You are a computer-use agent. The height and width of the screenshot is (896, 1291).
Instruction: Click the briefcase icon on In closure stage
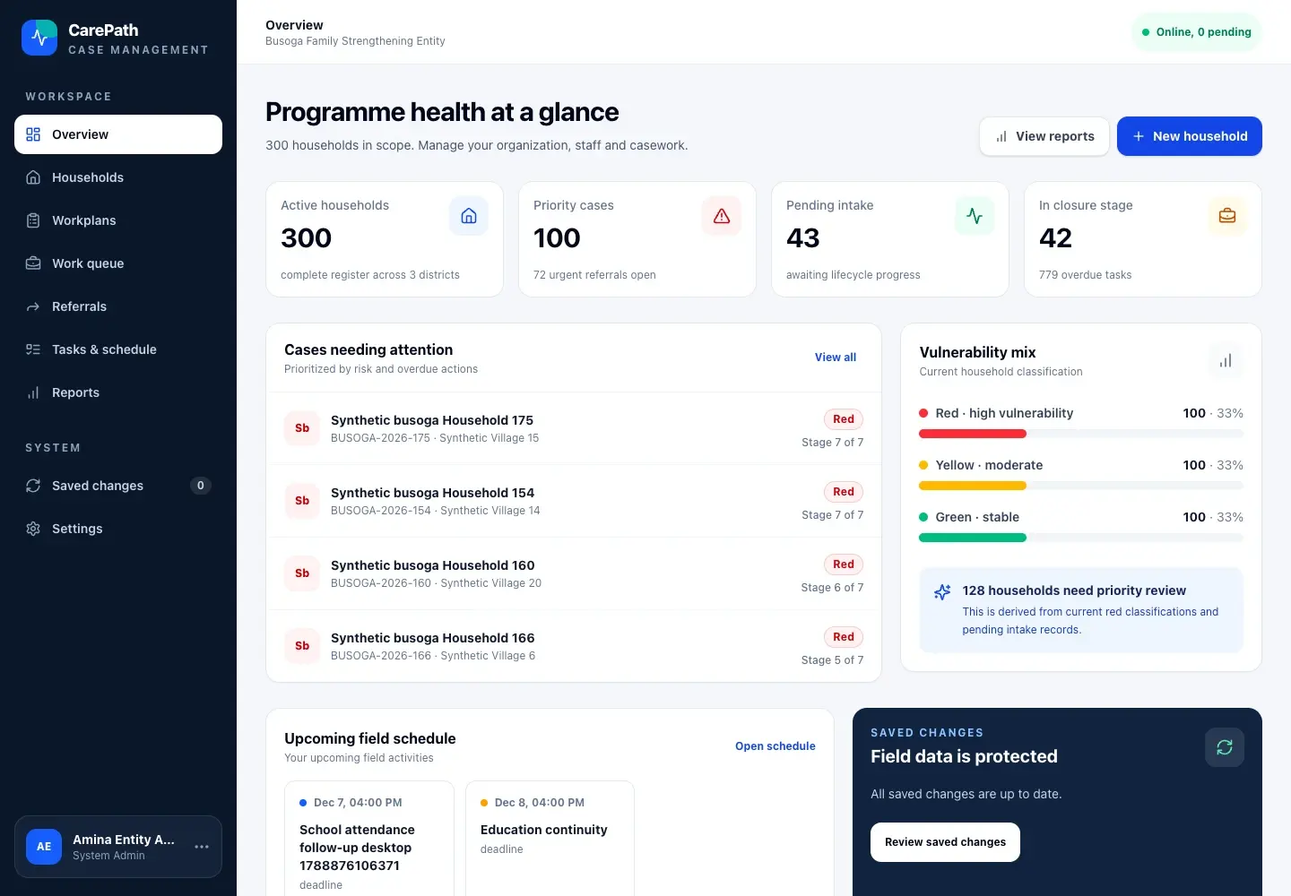pos(1227,216)
